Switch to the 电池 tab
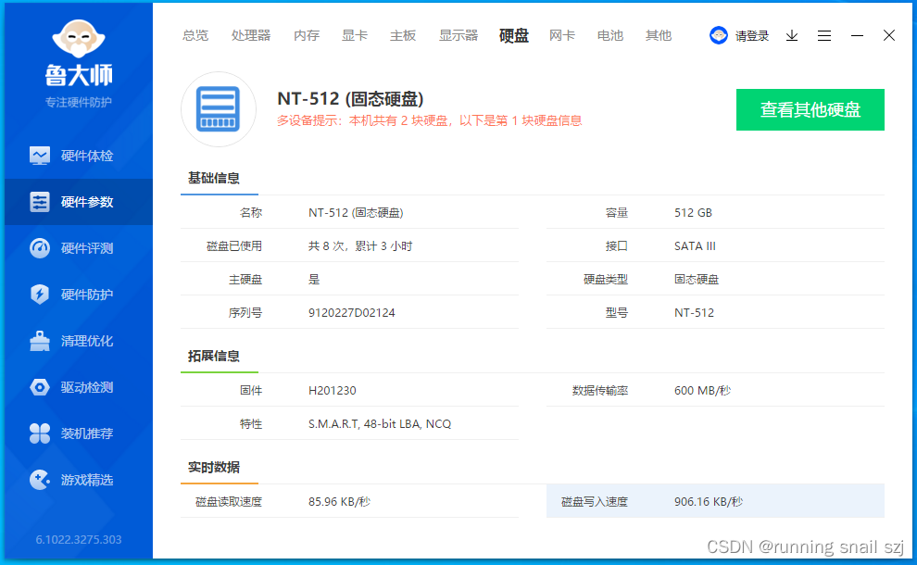The width and height of the screenshot is (917, 565). tap(610, 36)
